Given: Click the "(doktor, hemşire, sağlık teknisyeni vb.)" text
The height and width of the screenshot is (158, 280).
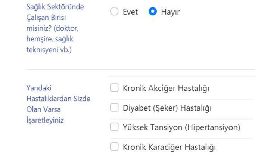Looking at the screenshot, I should (x=52, y=39).
